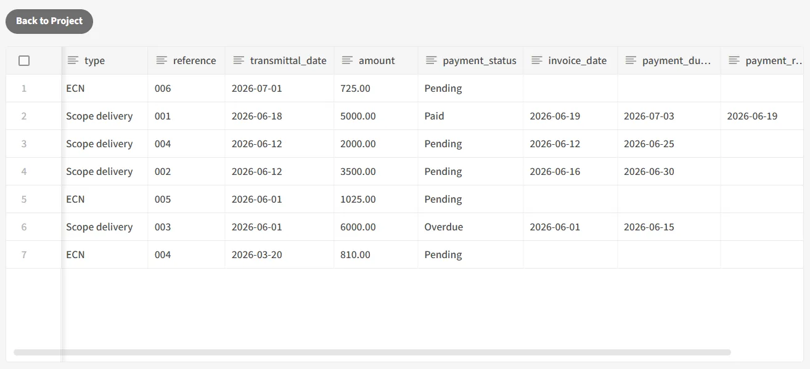This screenshot has height=369, width=810.
Task: Click the text-type icon beside payment_r... header
Action: pos(734,60)
